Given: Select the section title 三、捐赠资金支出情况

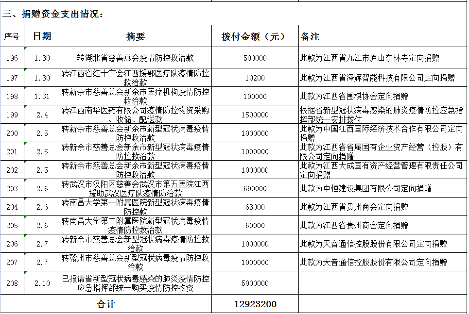Looking at the screenshot, I should pos(53,14).
